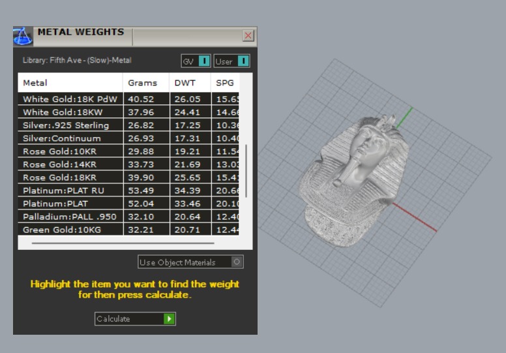Select Rose Gold:10KR row
The width and height of the screenshot is (506, 353).
click(128, 151)
